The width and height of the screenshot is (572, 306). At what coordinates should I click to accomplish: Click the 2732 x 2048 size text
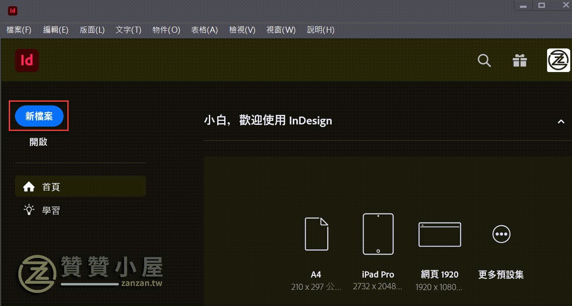pos(378,287)
